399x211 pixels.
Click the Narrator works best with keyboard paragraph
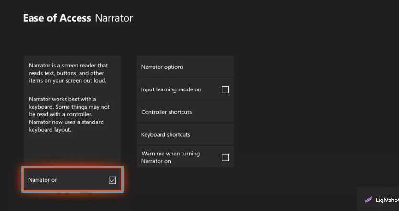point(69,114)
